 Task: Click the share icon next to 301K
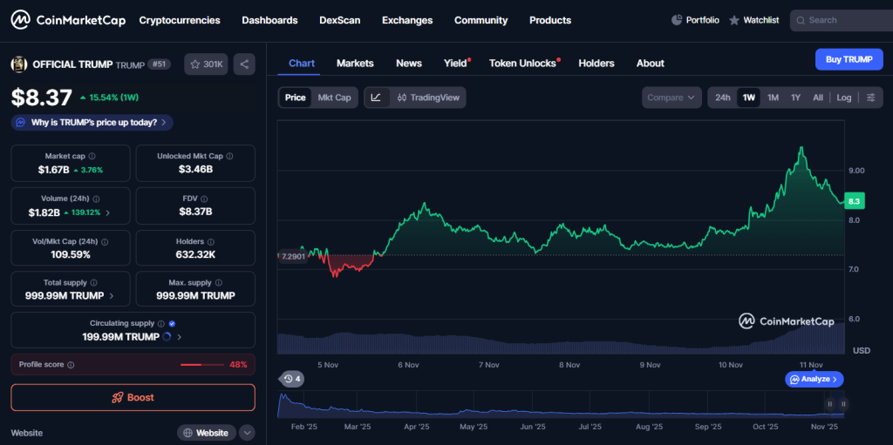(244, 64)
